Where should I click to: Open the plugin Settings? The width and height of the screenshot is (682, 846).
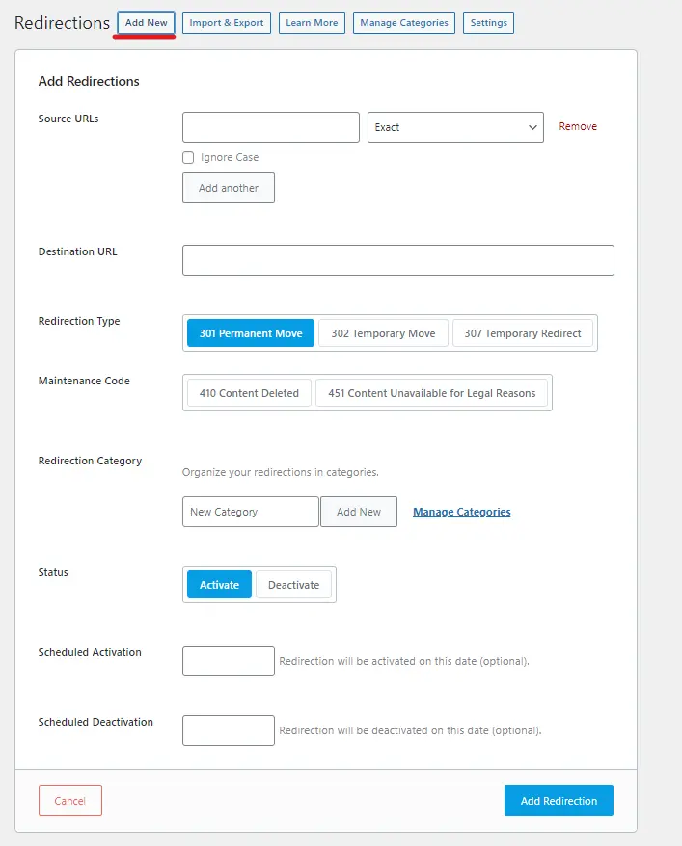click(488, 23)
